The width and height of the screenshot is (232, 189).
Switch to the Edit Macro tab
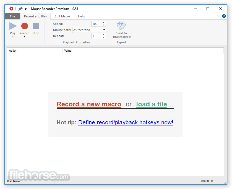coord(62,16)
